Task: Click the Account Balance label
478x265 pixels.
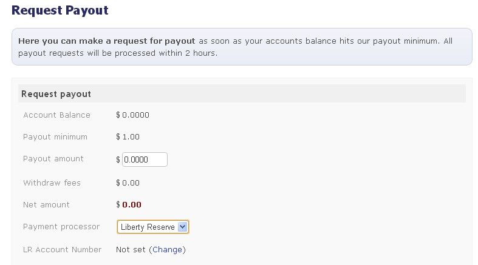Action: (x=56, y=115)
